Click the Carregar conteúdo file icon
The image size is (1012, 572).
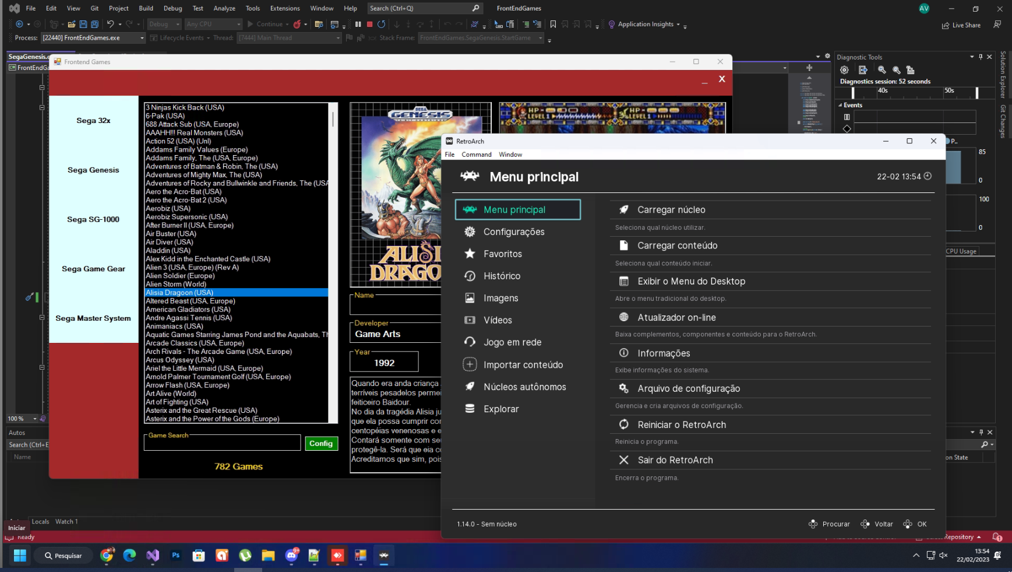[x=623, y=245]
